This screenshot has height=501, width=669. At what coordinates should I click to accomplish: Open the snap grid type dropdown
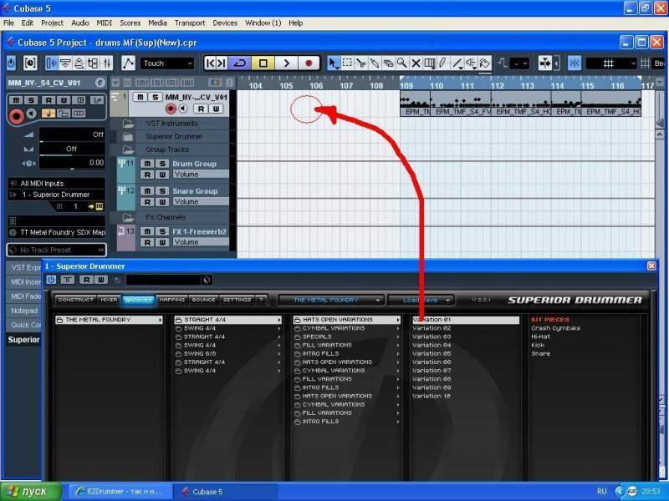[x=611, y=63]
